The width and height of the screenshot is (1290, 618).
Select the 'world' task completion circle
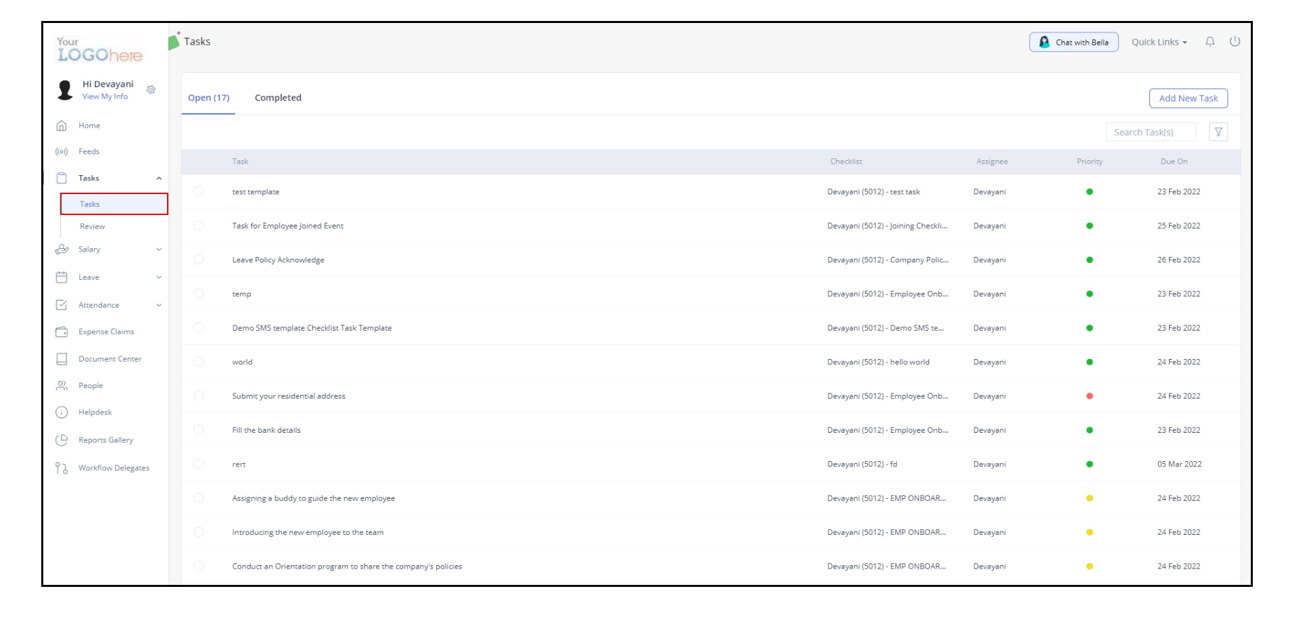(199, 362)
